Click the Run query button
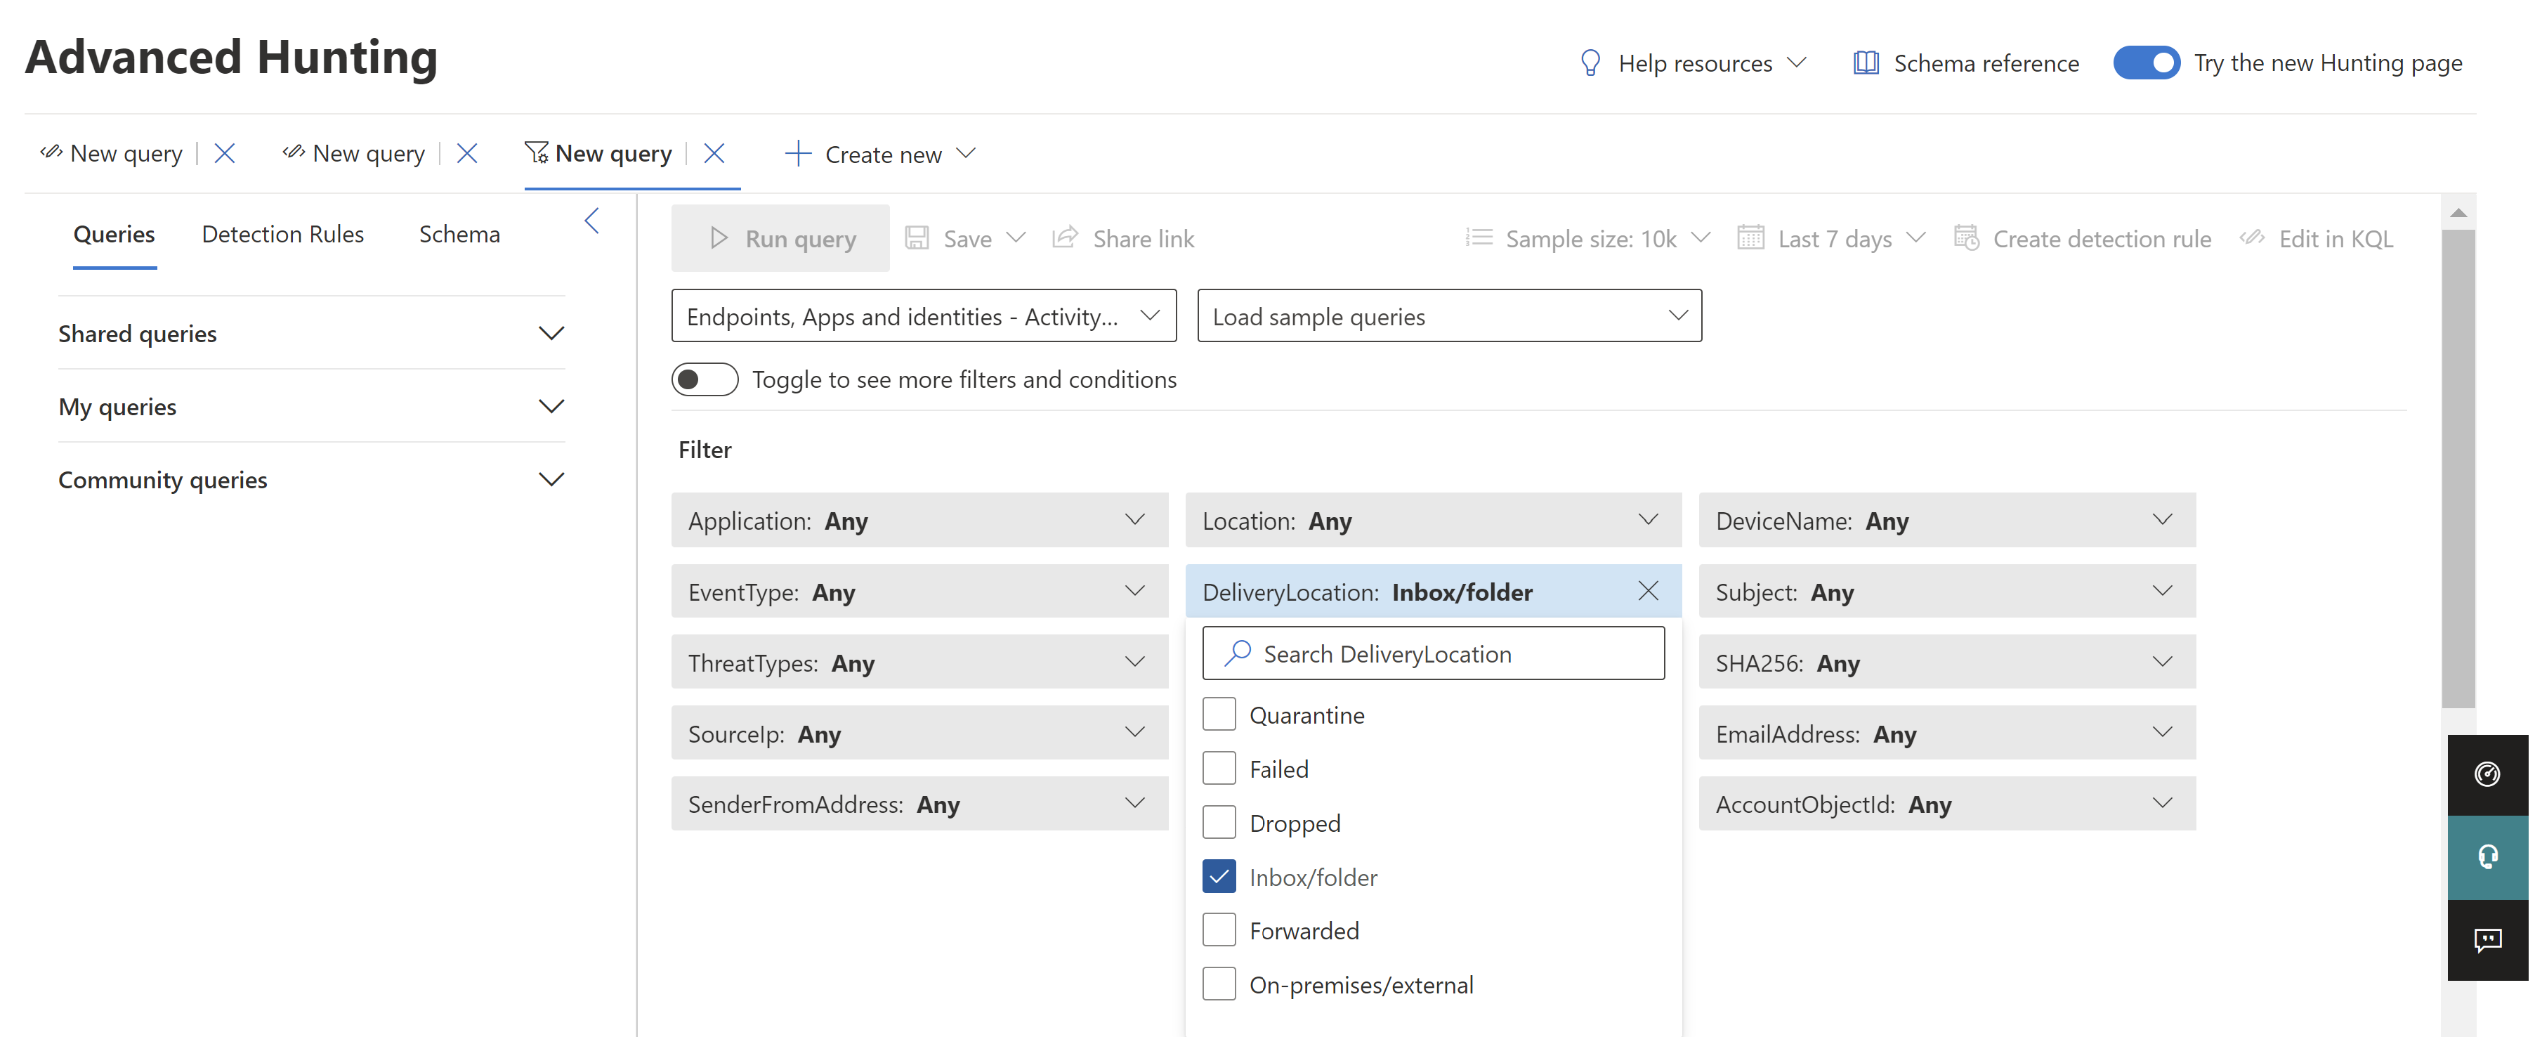Image resolution: width=2535 pixels, height=1037 pixels. tap(780, 237)
